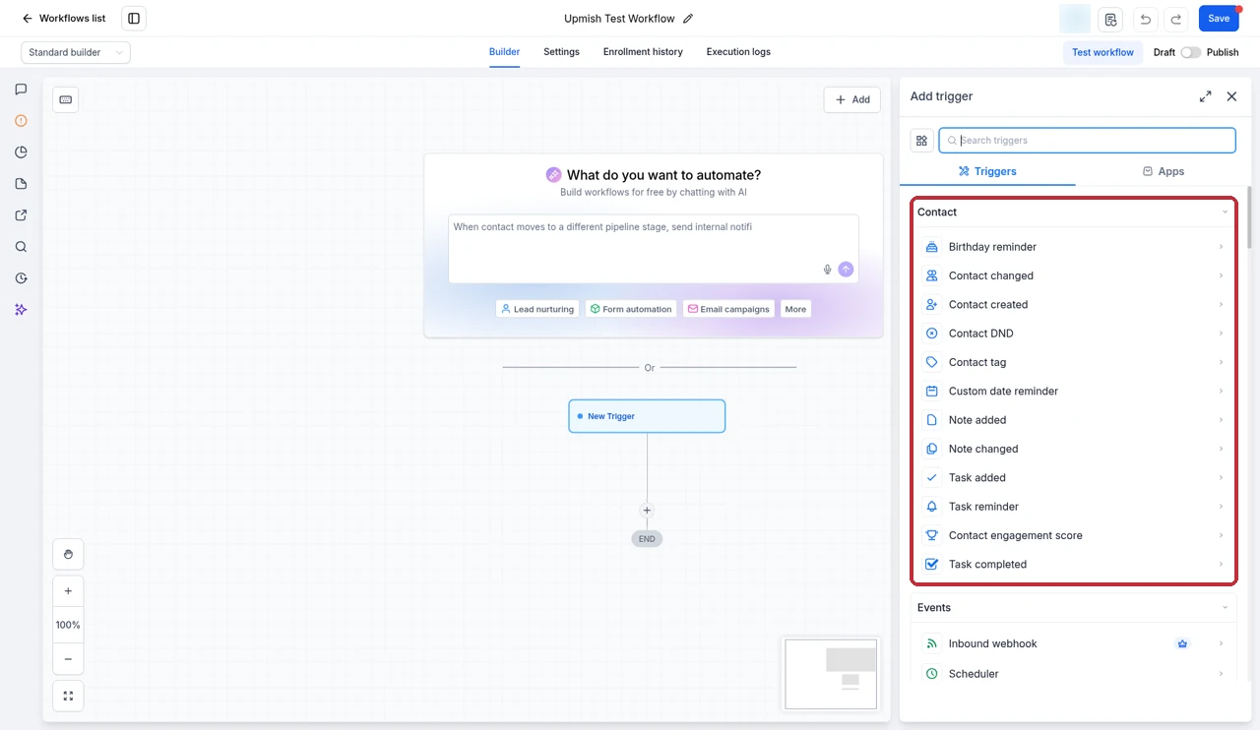Open the purple AI sparkle sidebar icon
1260x730 pixels.
[21, 310]
